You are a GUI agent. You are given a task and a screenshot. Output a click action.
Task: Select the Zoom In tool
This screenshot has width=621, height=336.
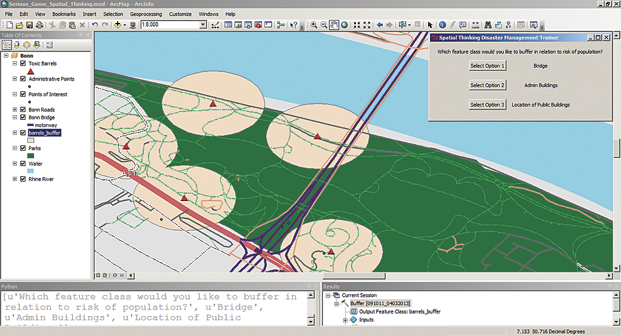click(x=314, y=25)
